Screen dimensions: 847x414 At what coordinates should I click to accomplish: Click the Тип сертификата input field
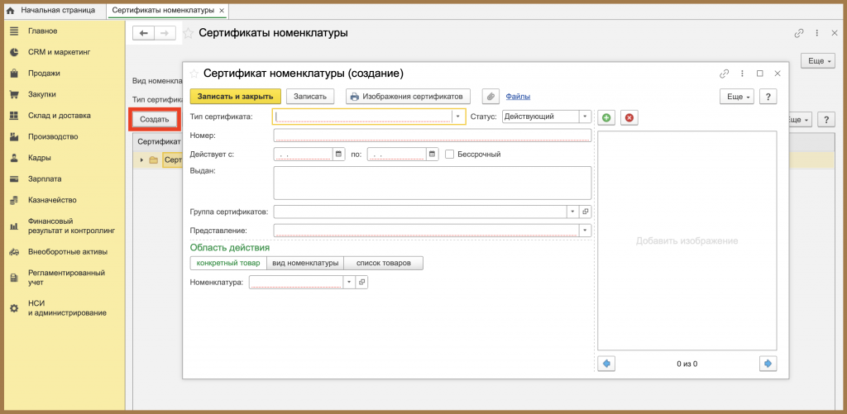point(363,117)
